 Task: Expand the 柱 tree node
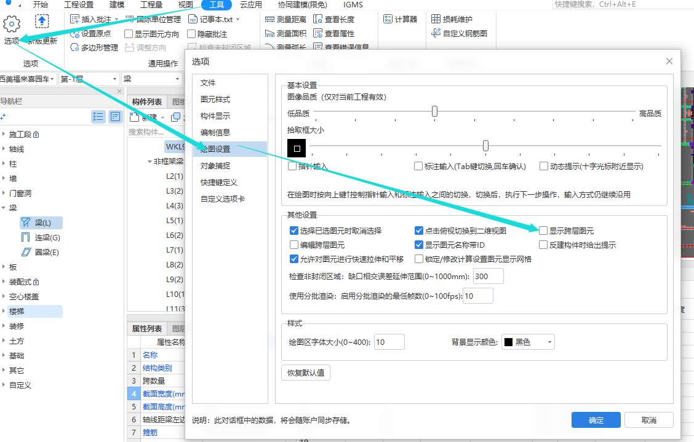tap(4, 164)
